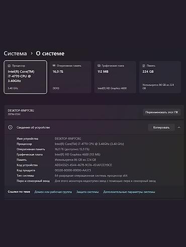Click the 112 MB graphics memory value

click(x=103, y=72)
